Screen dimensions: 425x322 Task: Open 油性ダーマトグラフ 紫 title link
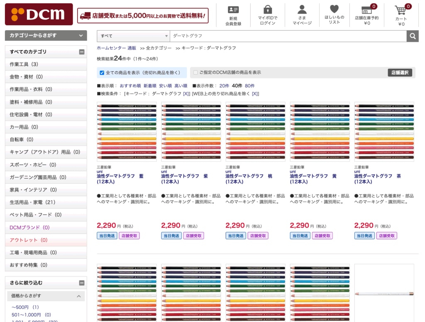[185, 179]
